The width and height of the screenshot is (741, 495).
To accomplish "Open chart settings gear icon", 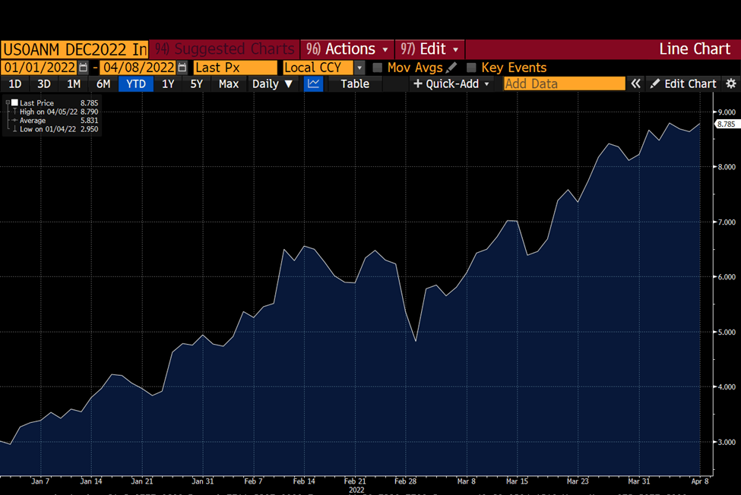I will (731, 84).
